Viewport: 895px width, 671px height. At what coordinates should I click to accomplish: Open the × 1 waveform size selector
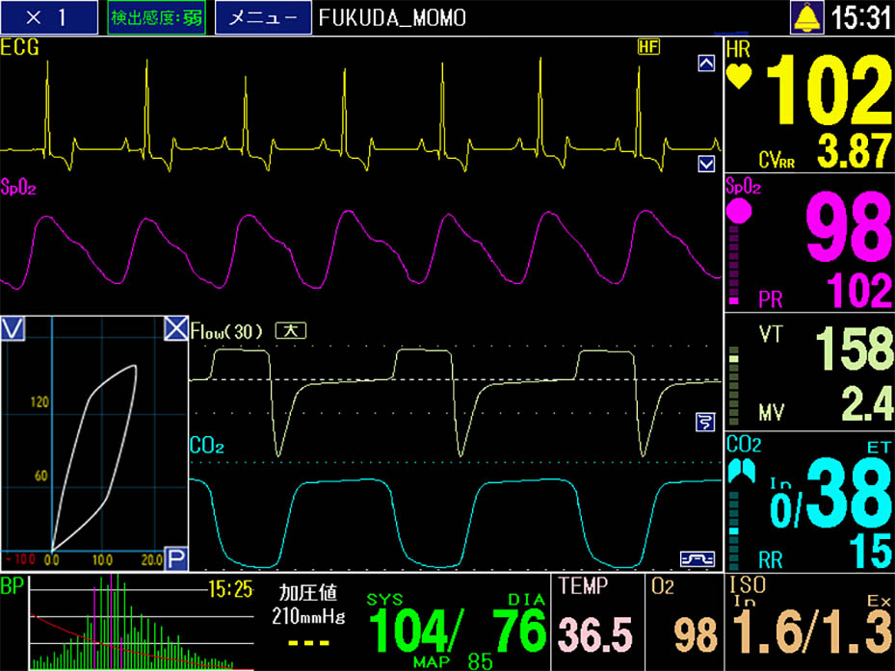coord(49,18)
